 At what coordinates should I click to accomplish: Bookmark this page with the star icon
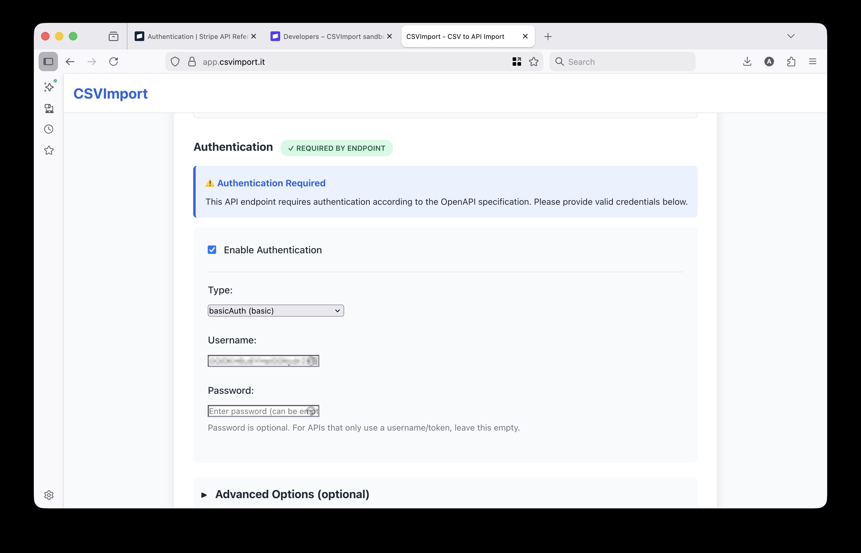click(533, 62)
